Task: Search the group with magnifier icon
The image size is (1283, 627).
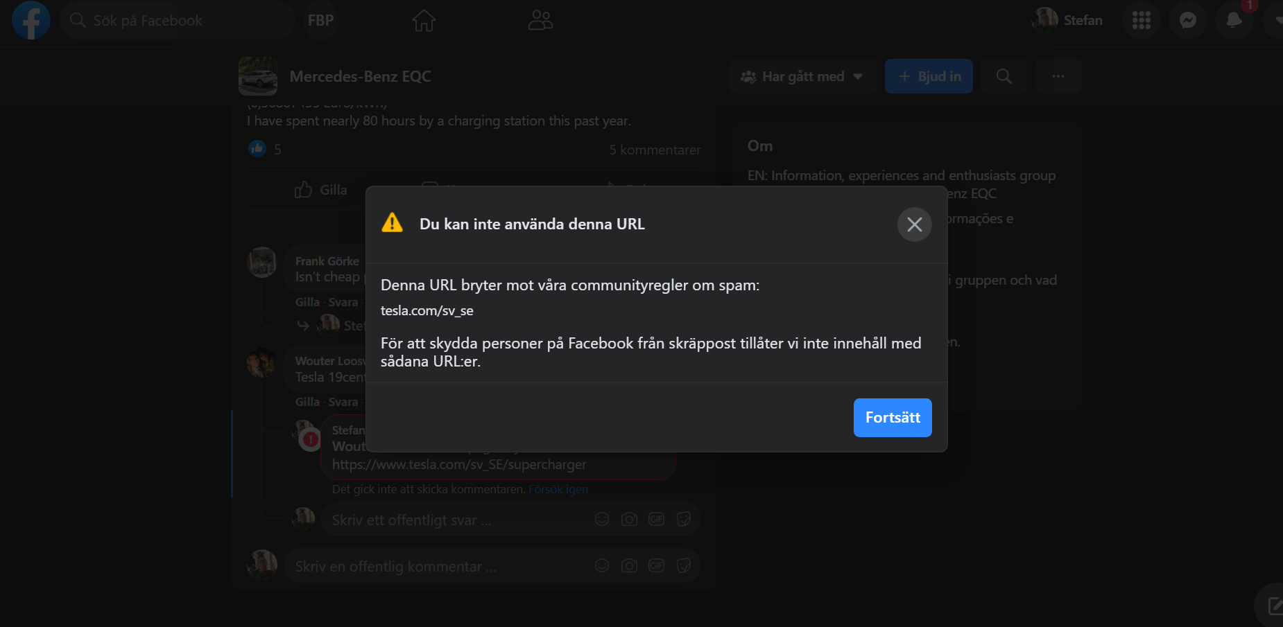Action: 1004,76
